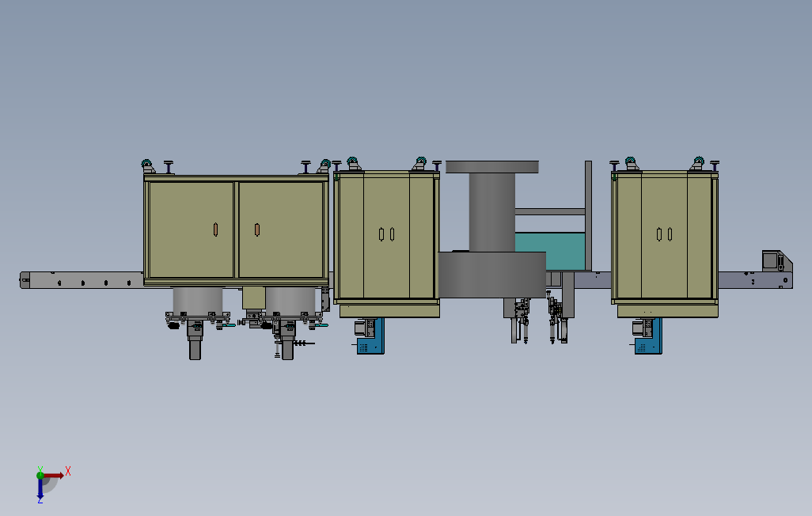
Task: Select the left gray drum under the left cabinet
Action: coord(198,301)
